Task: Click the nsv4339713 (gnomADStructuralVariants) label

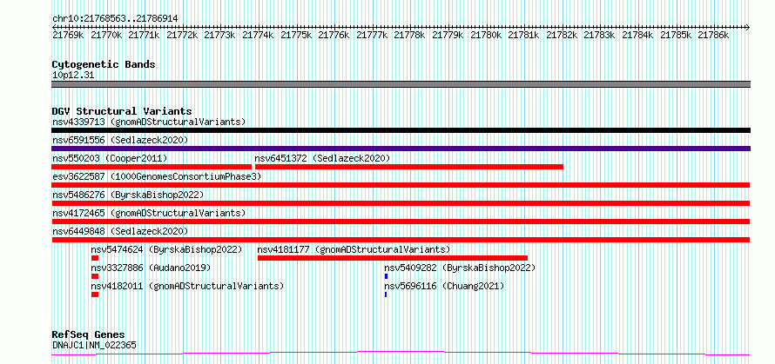Action: (149, 122)
